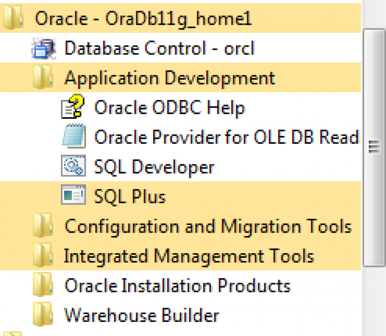The image size is (386, 336).
Task: Click the SQL Plus window icon
Action: [73, 197]
